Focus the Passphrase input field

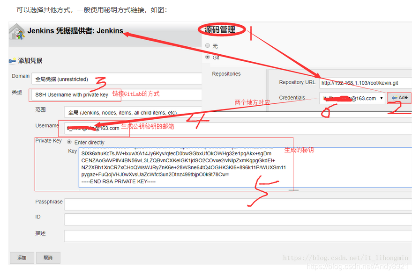[238, 204]
